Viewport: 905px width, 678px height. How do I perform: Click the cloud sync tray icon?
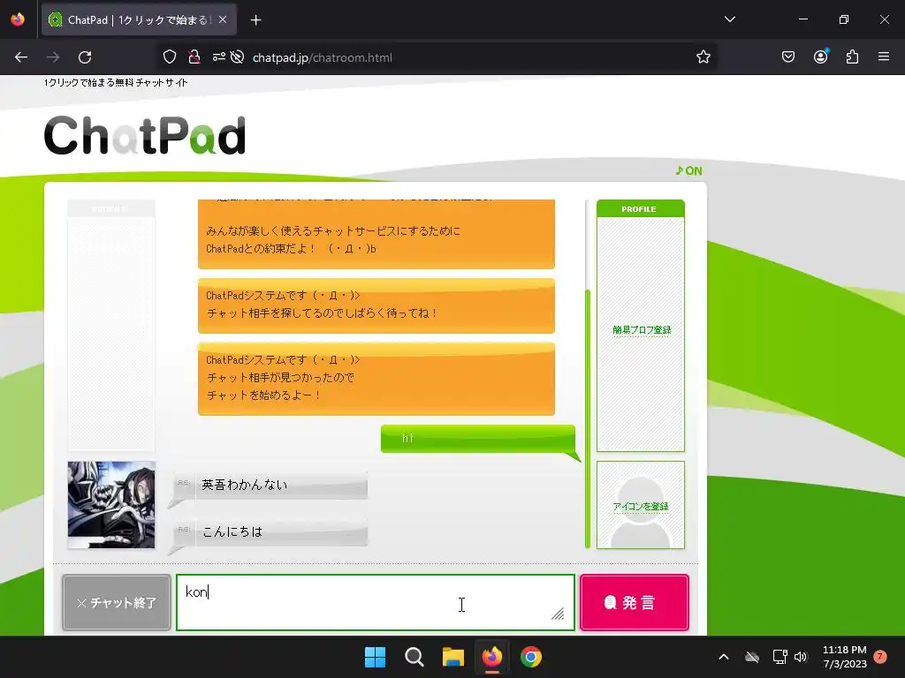click(751, 657)
